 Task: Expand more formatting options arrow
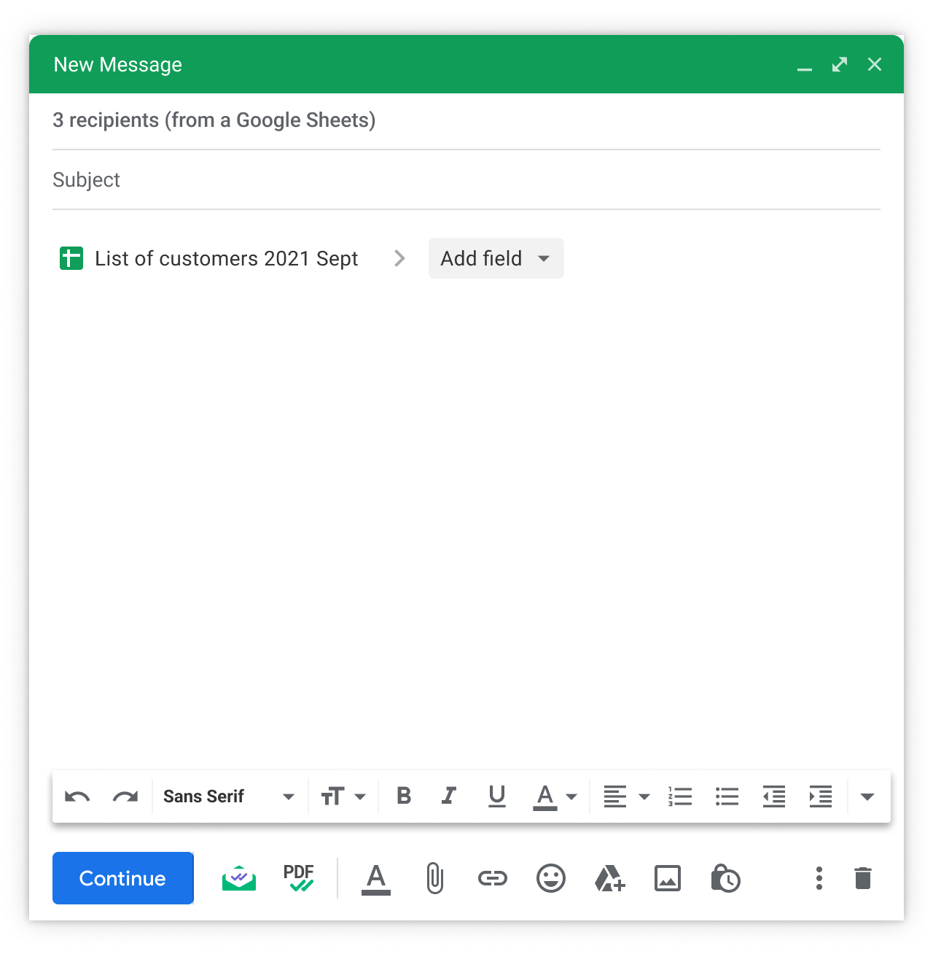(867, 796)
